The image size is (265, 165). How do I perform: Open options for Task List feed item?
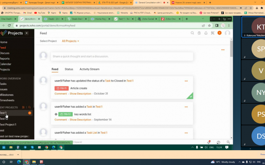(x=186, y=133)
